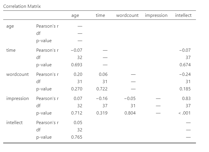Click the 0.674 p-value cell
Screen dimensions: 209x152
[x=185, y=65]
